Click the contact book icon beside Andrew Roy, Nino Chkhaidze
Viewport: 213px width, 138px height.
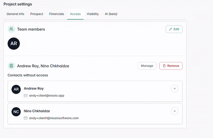click(x=11, y=66)
